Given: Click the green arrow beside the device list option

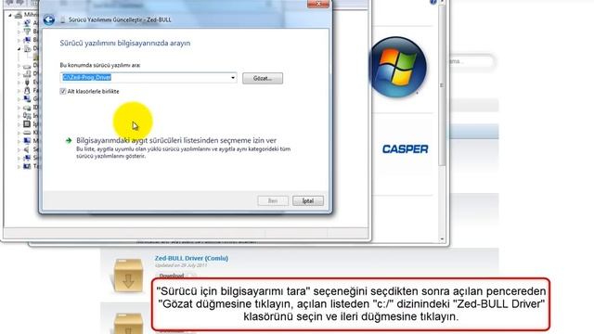Looking at the screenshot, I should (x=69, y=140).
